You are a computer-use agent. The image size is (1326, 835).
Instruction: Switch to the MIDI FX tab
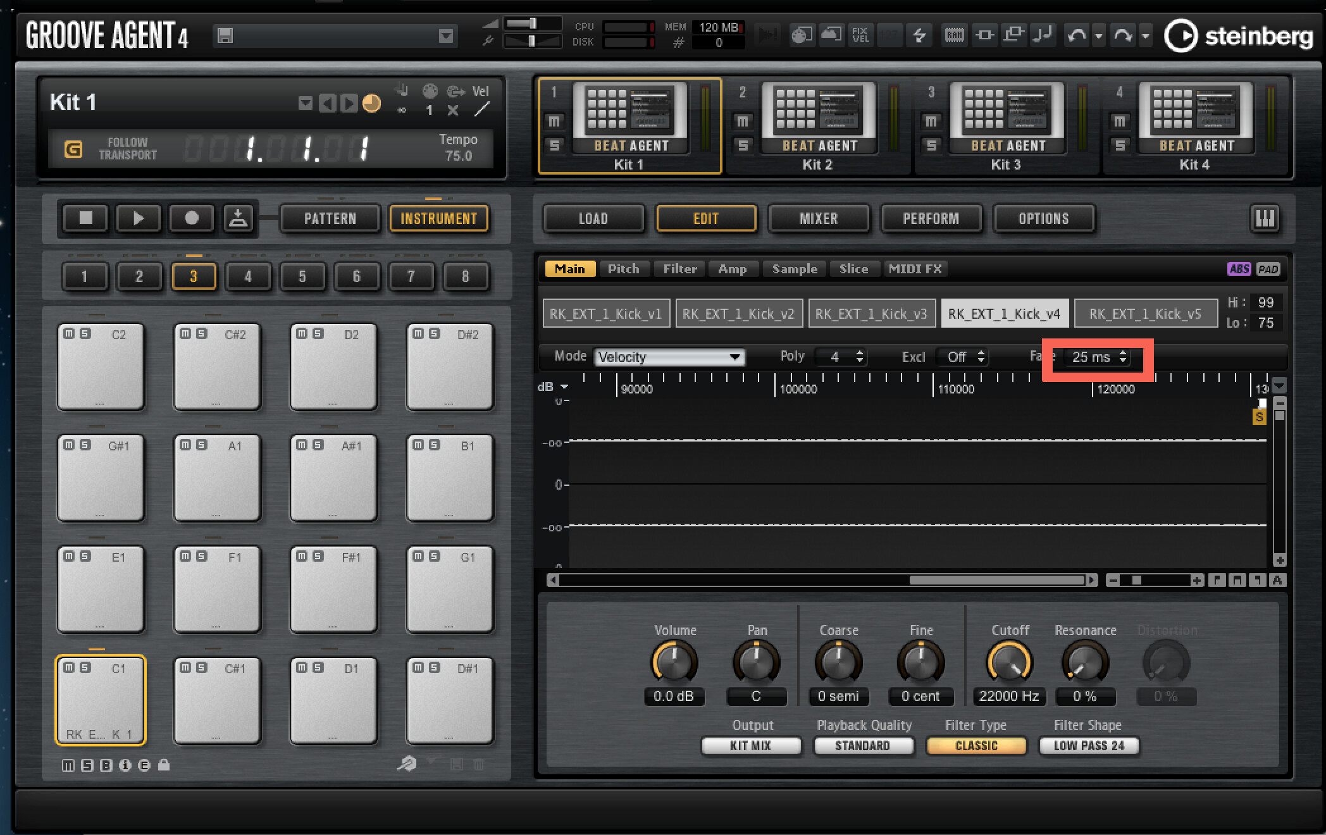tap(915, 269)
